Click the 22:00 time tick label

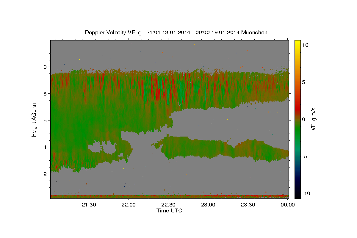[129, 205]
